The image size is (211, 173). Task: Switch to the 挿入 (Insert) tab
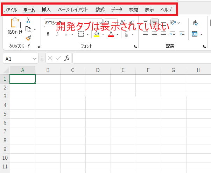(46, 9)
